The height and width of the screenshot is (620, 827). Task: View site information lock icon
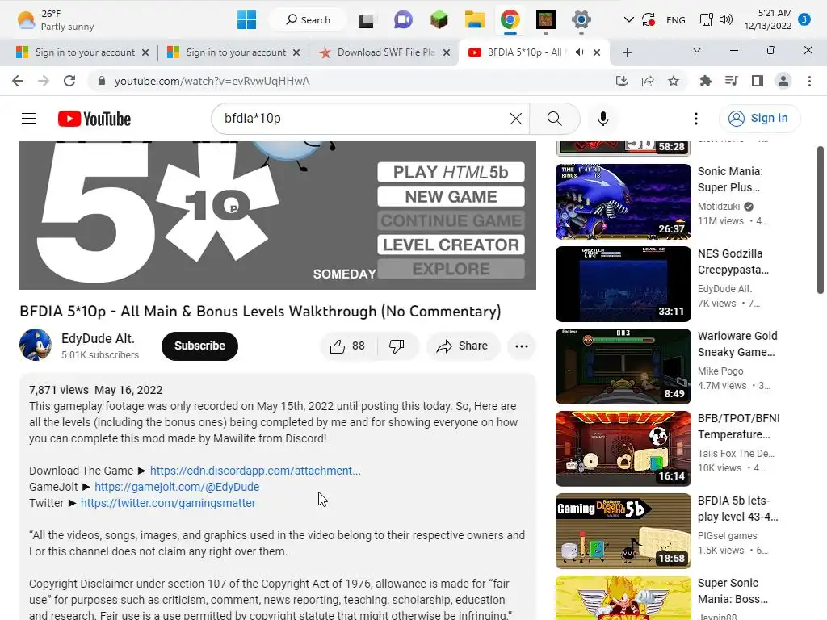click(x=102, y=81)
